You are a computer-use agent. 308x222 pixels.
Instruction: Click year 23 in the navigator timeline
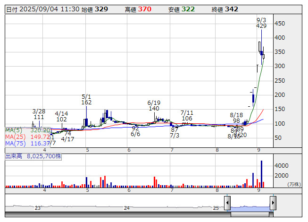click(x=38, y=208)
